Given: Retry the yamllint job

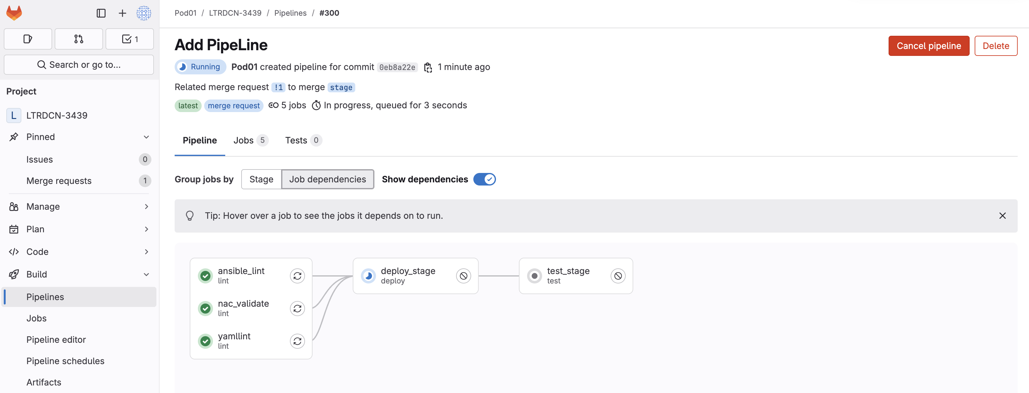Looking at the screenshot, I should click(297, 341).
